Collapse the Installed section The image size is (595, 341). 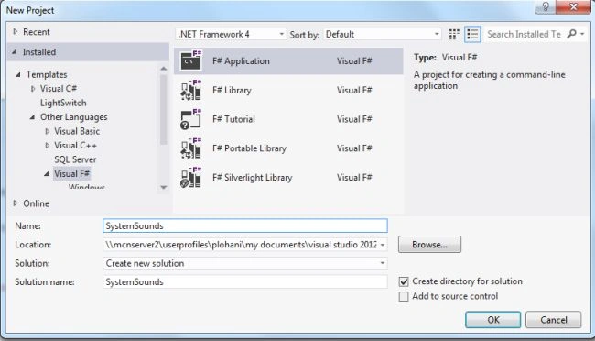[x=15, y=51]
